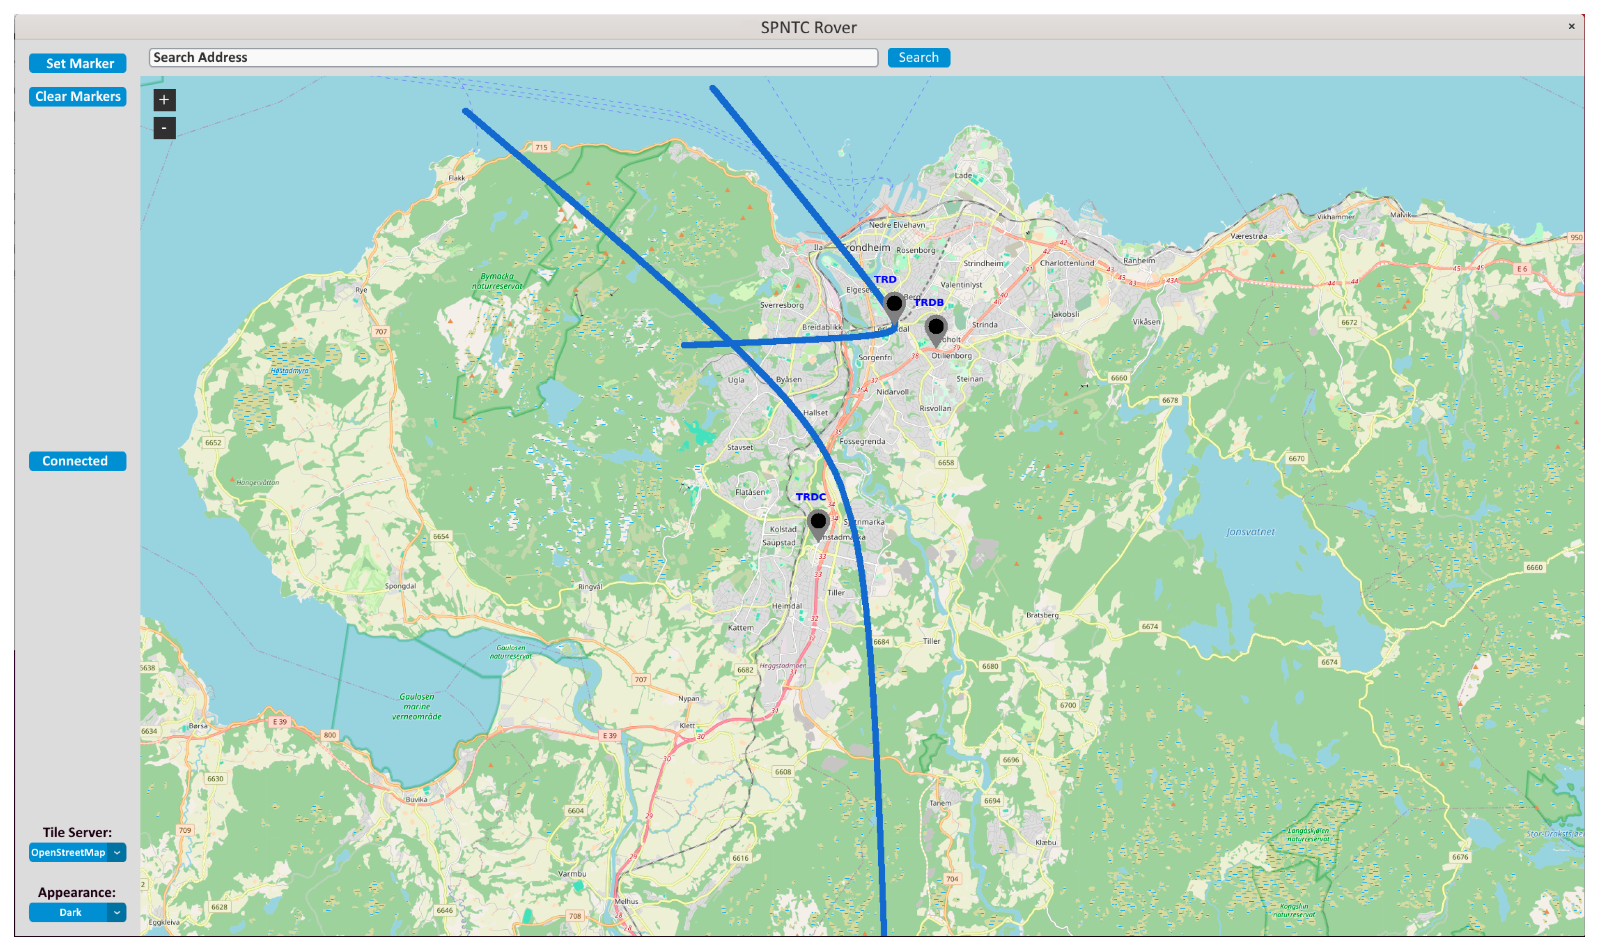This screenshot has height=949, width=1600.
Task: Click the Ringvål label on the map
Action: pyautogui.click(x=590, y=586)
